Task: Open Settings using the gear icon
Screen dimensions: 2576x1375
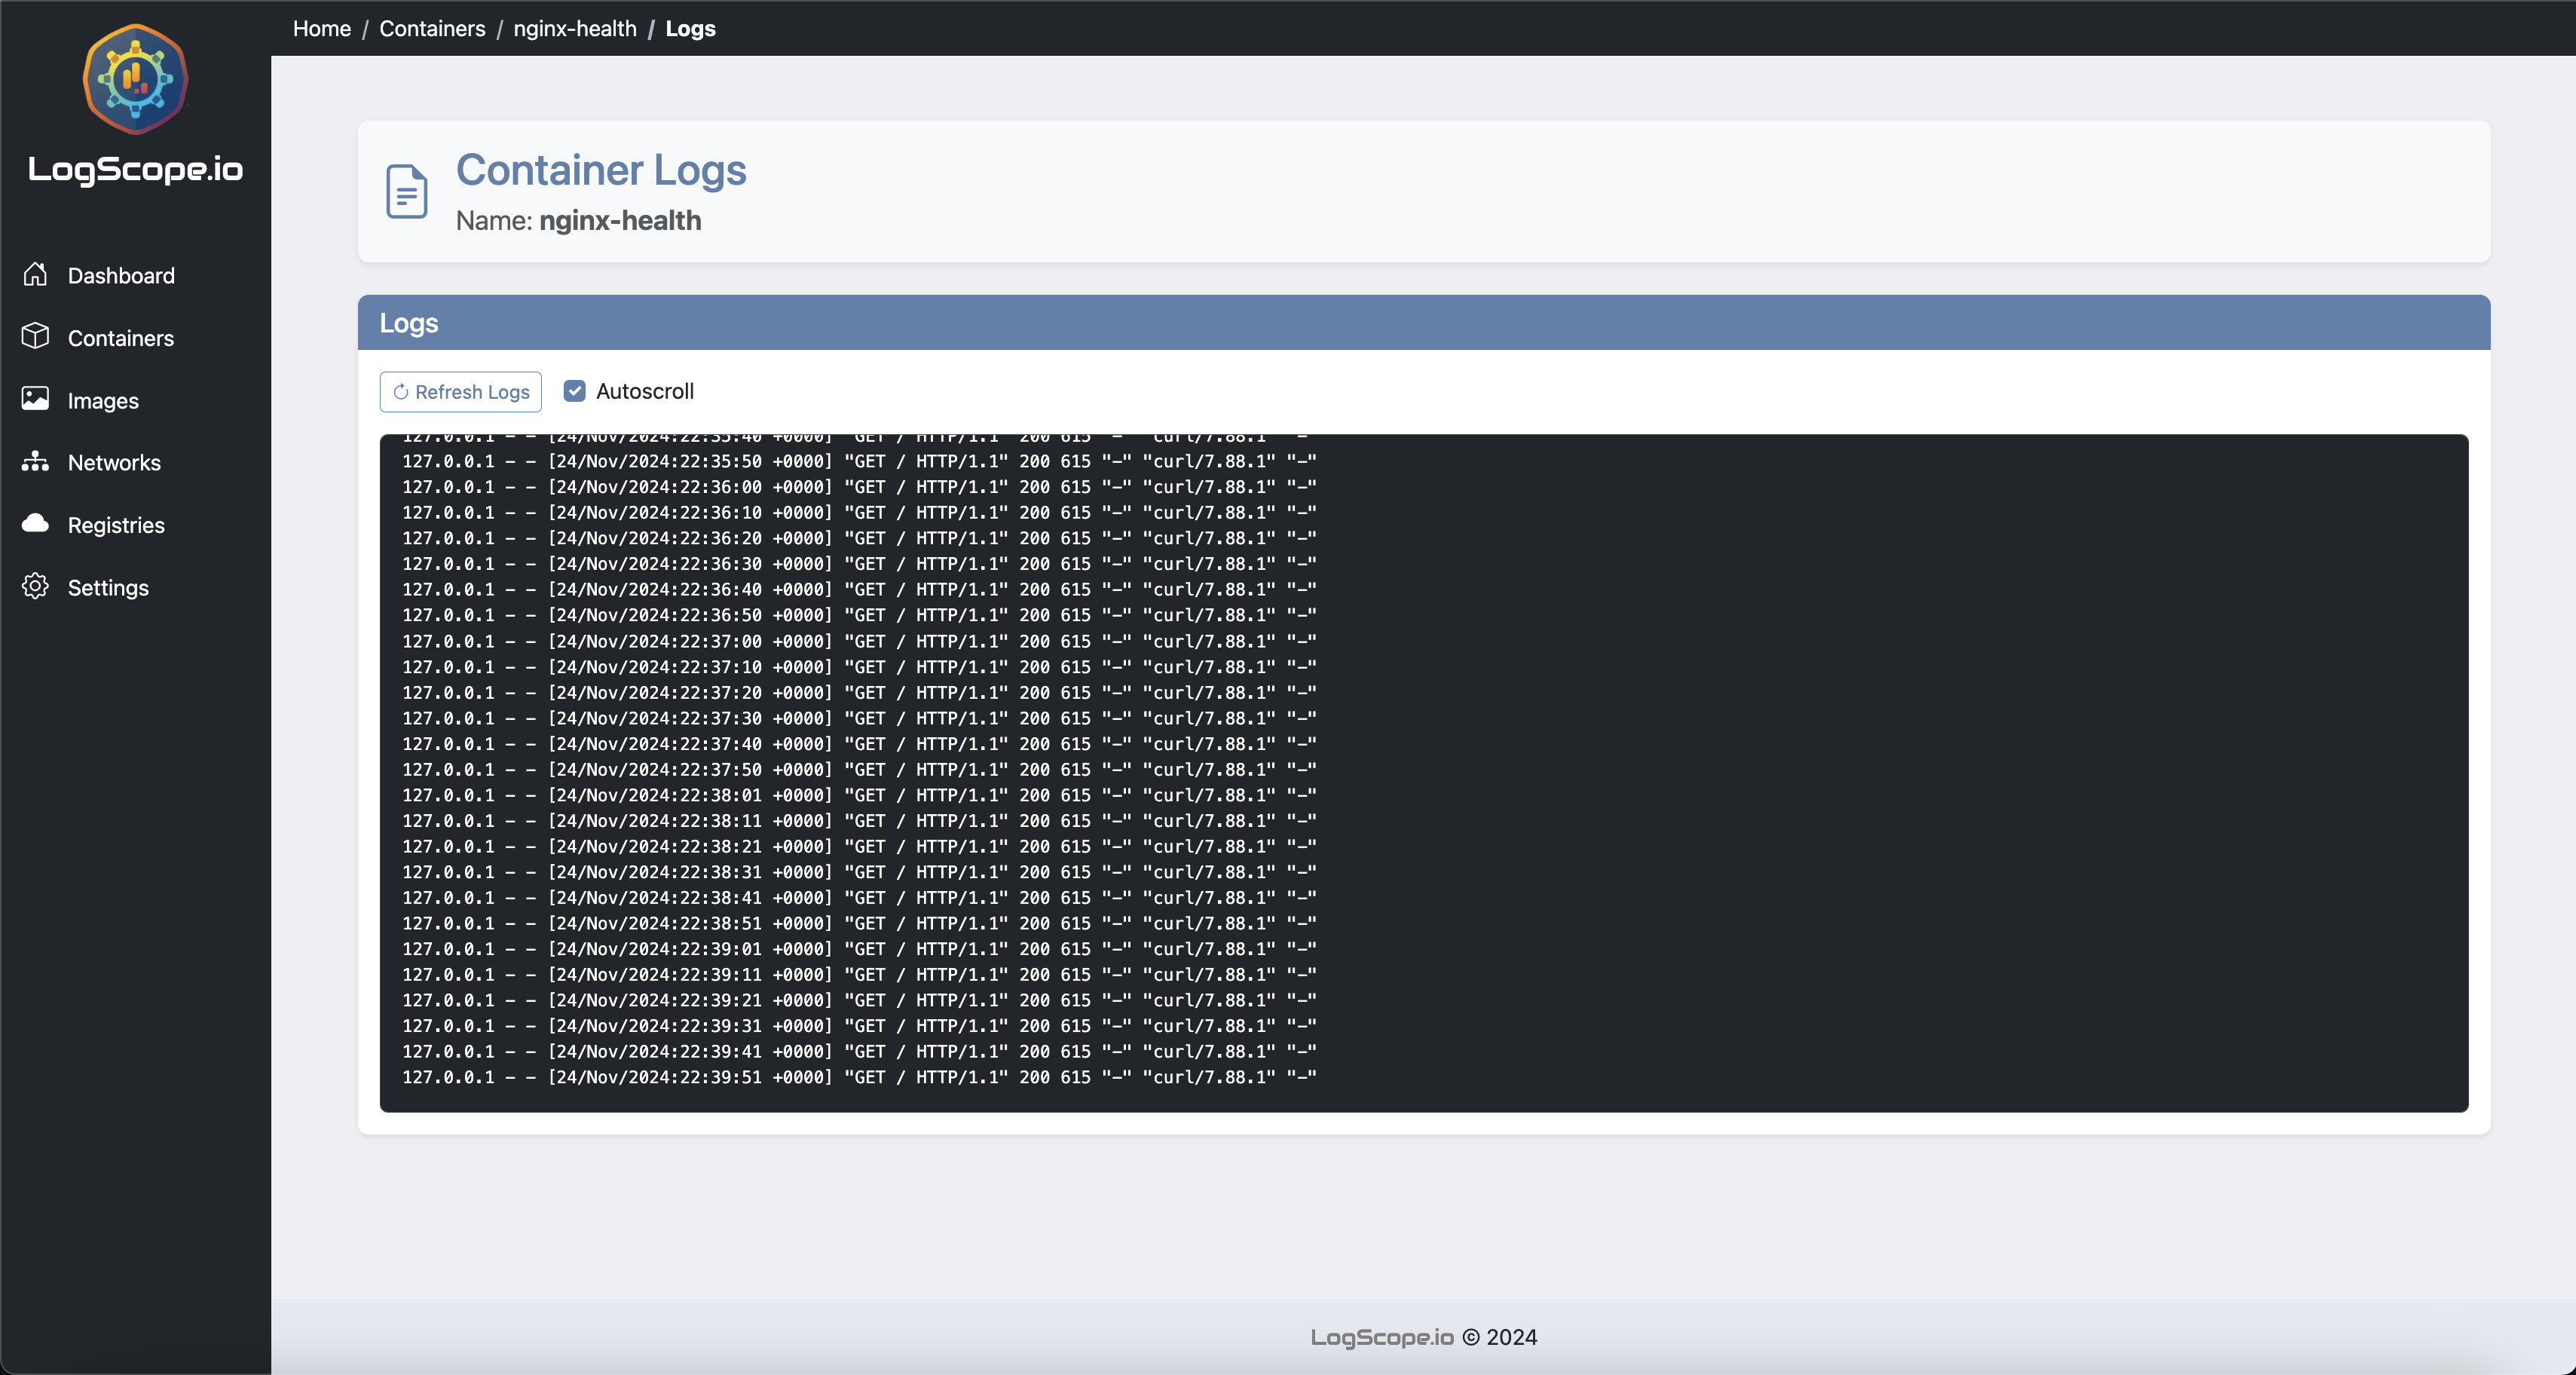Action: [x=35, y=587]
